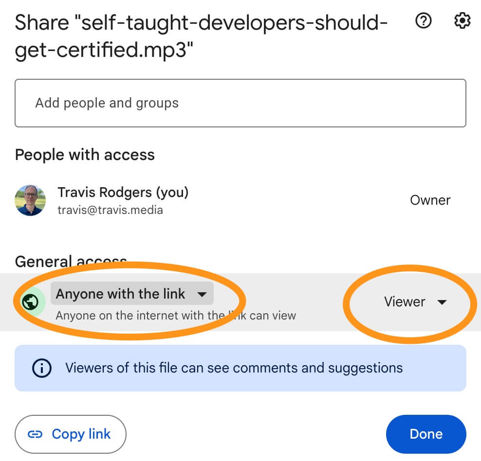Click the Share dialog file name title
Screen dimensions: 481x461
[201, 36]
